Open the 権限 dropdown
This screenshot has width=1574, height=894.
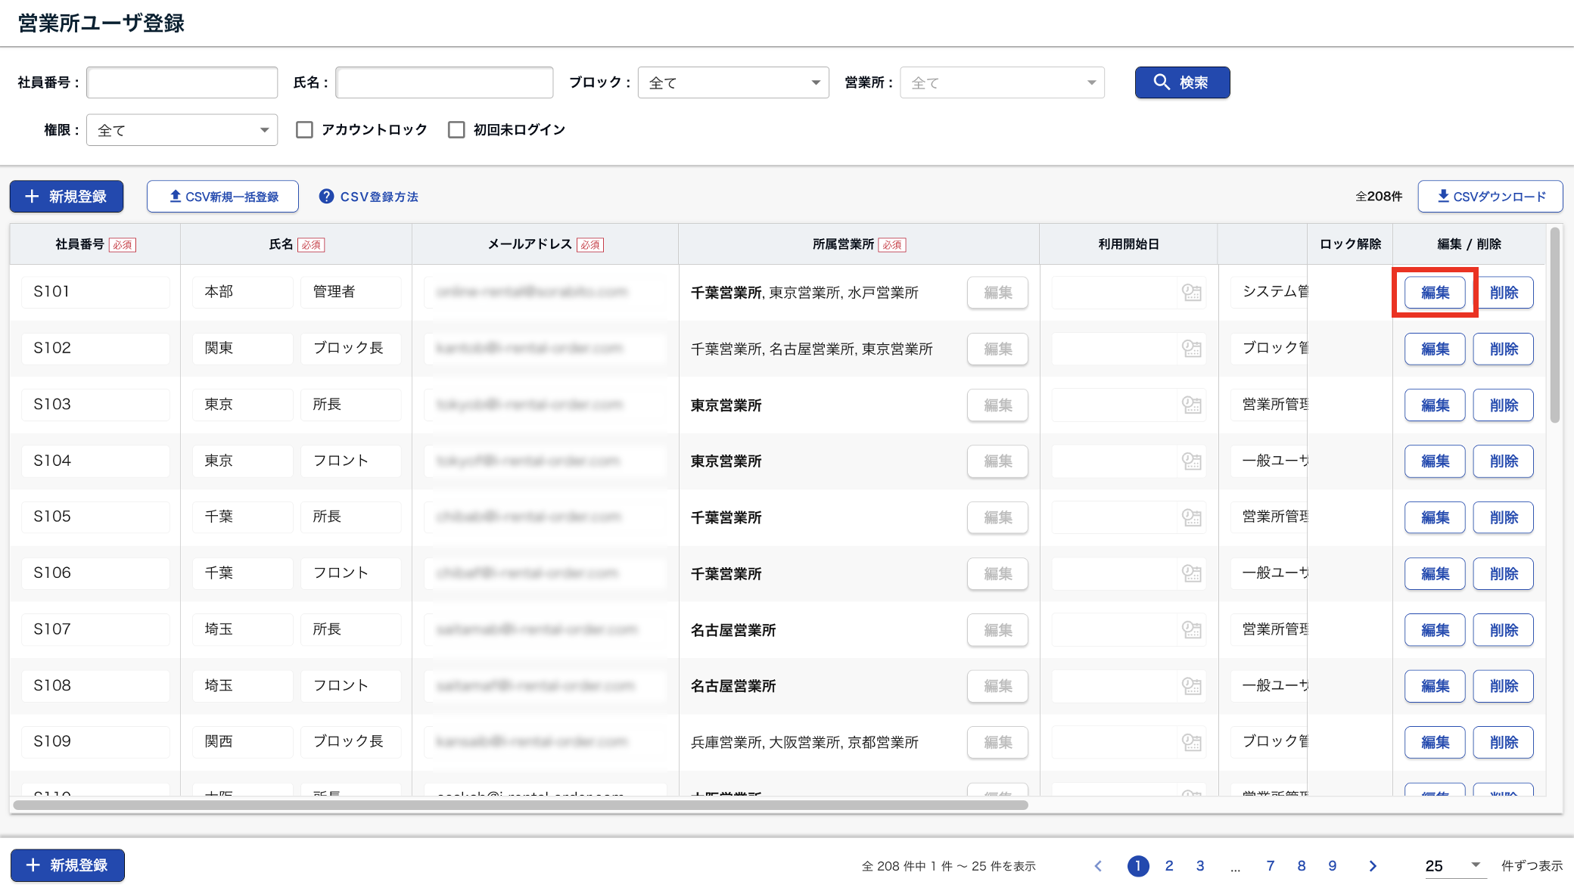[182, 130]
